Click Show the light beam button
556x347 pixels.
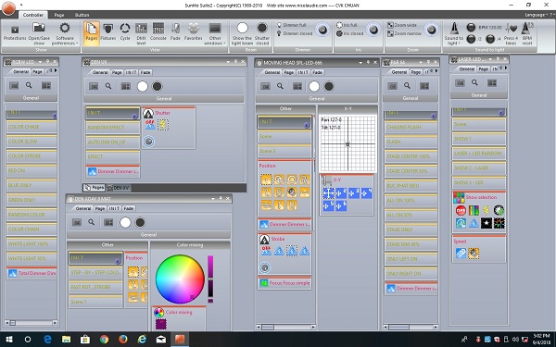pos(242,33)
